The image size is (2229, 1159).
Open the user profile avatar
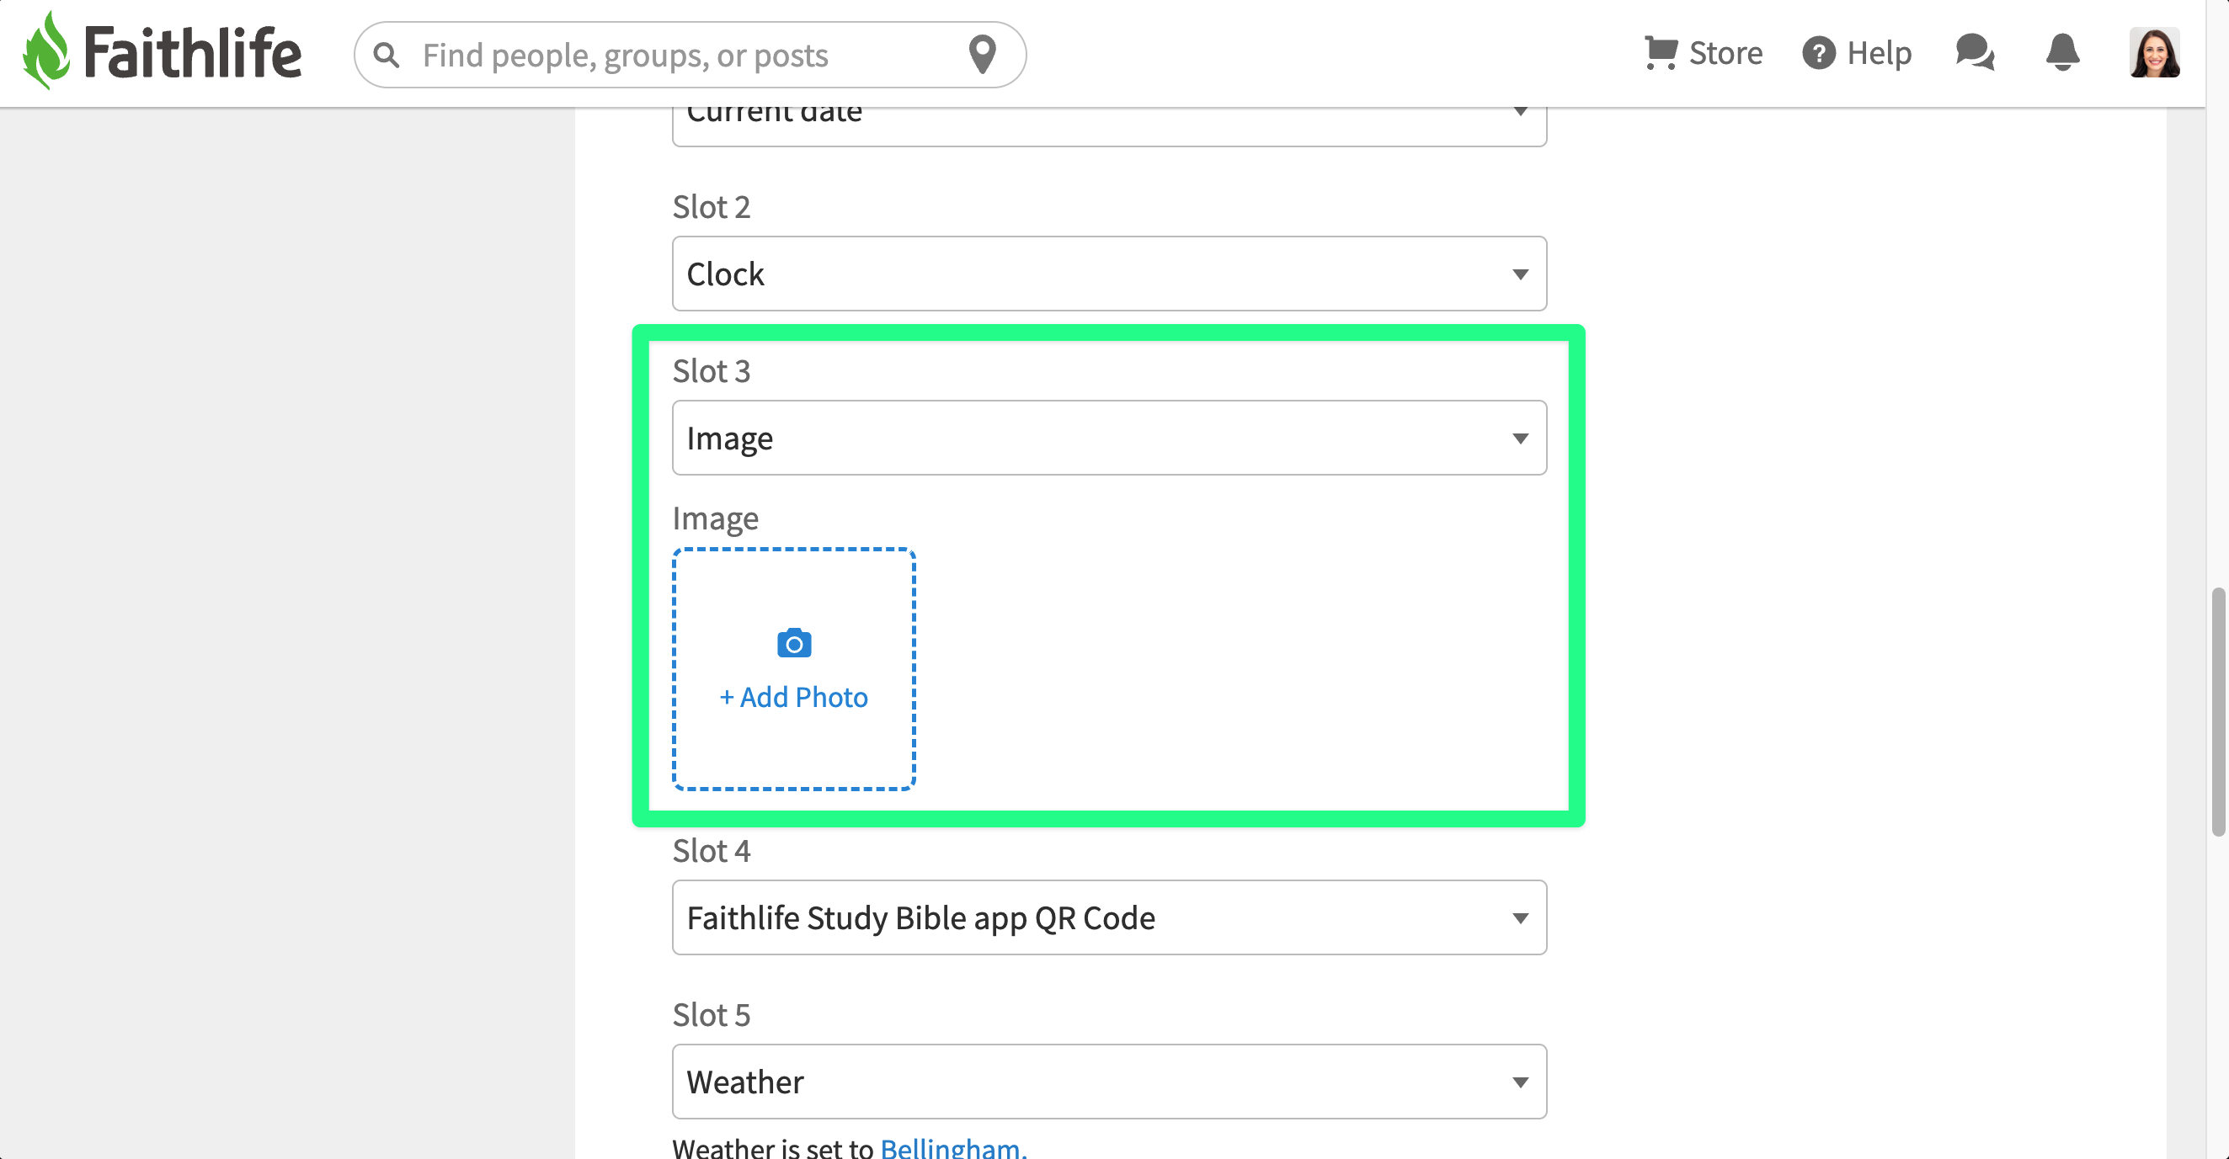[2154, 53]
